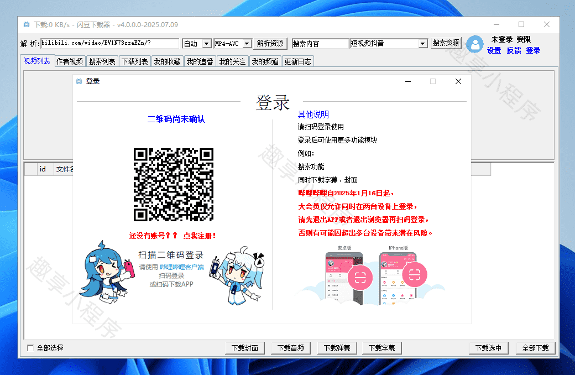Viewport: 575px width, 375px height.
Task: Click the 未登录 受限 status text
Action: point(511,39)
